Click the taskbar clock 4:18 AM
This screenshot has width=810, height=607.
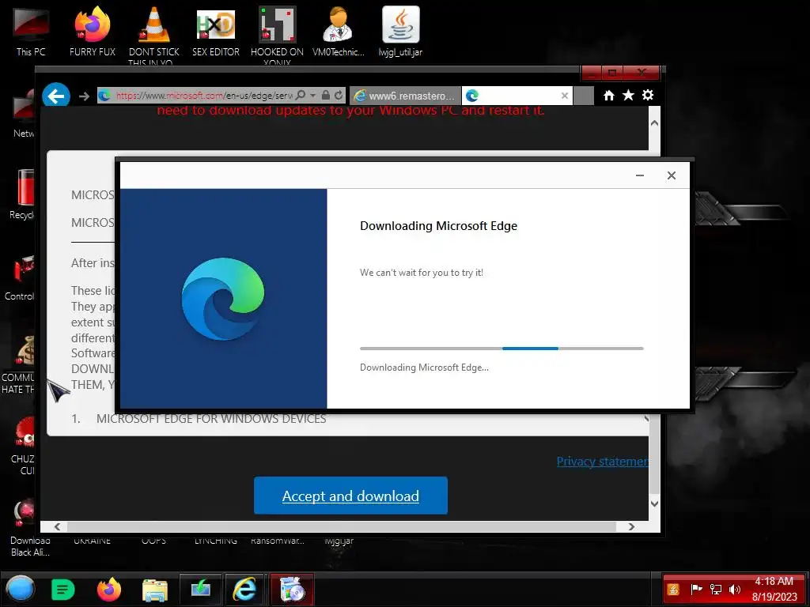click(774, 581)
